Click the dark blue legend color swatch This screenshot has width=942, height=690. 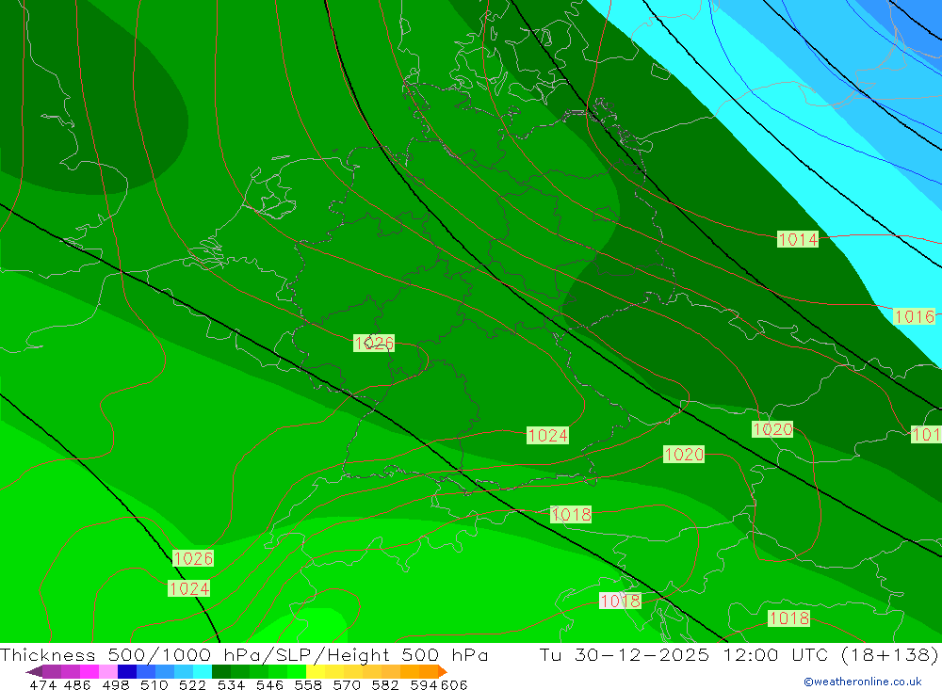127,671
